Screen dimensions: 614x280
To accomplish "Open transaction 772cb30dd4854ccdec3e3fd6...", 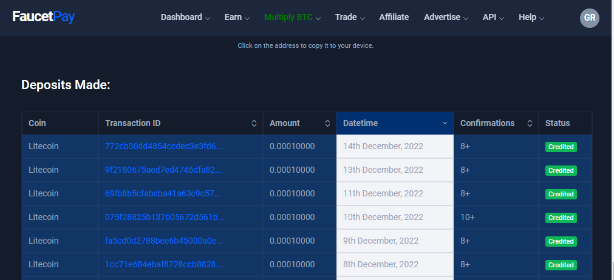I will click(163, 147).
